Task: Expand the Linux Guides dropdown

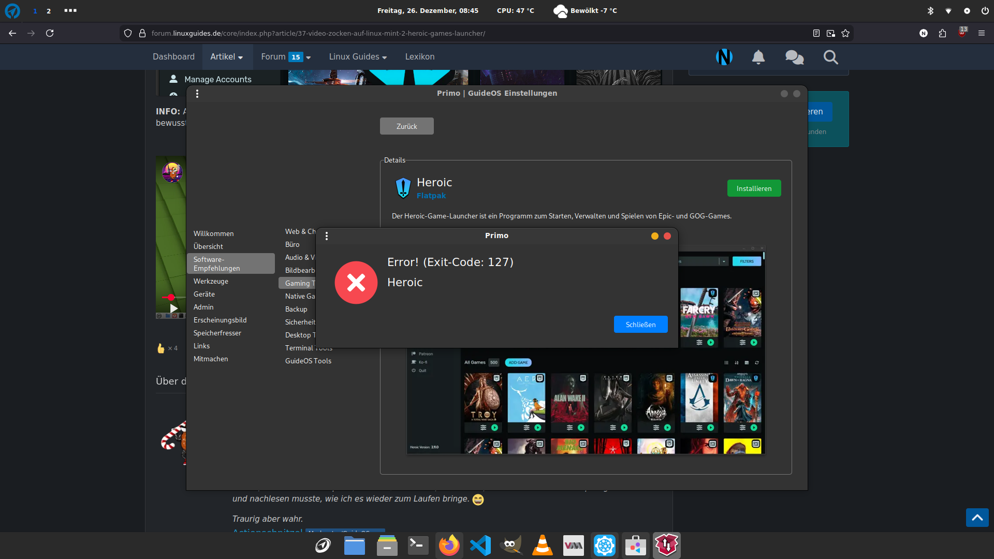Action: click(358, 57)
